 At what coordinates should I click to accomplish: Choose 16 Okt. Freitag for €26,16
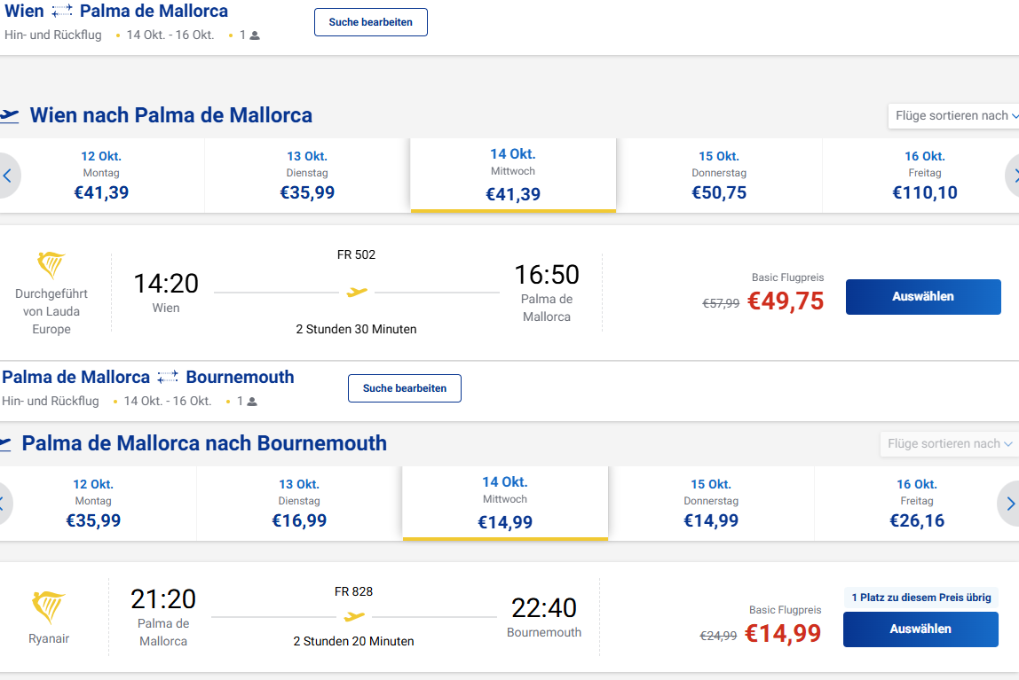pos(916,504)
